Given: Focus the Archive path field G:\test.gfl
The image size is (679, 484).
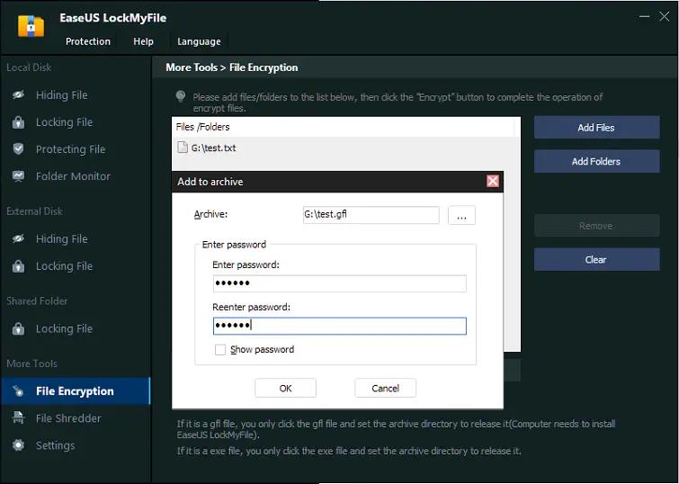Looking at the screenshot, I should (371, 214).
